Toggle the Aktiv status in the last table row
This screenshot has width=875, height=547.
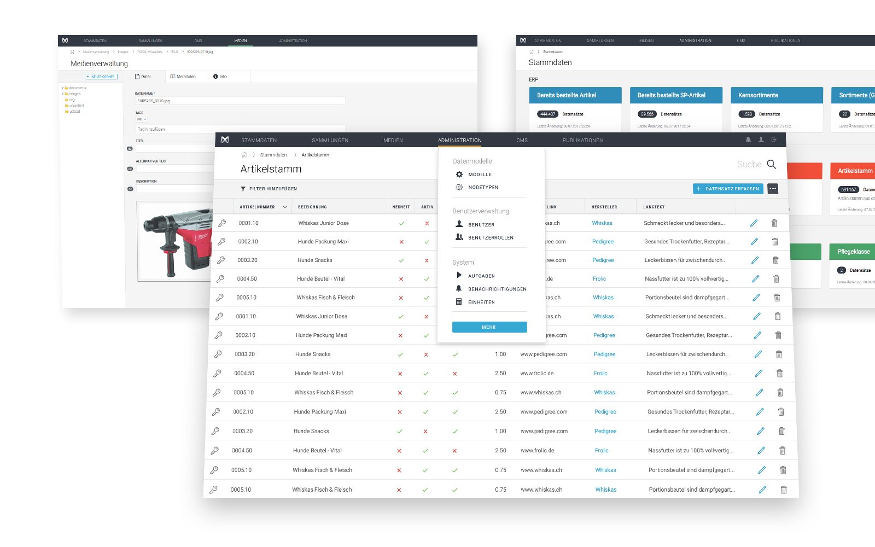(x=425, y=490)
